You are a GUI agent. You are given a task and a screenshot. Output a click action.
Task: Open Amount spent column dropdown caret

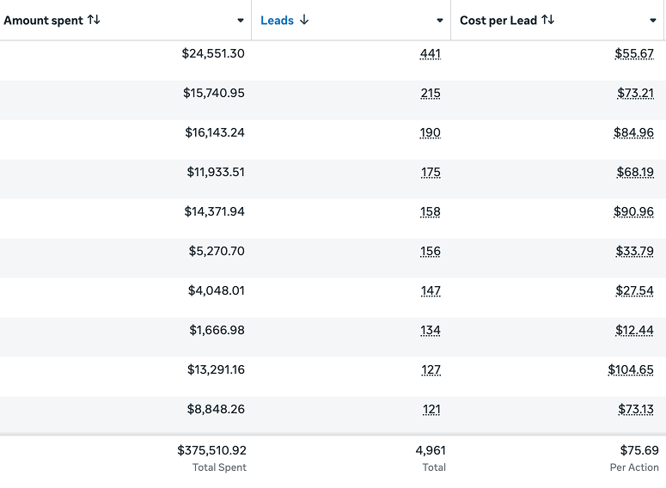pos(241,21)
